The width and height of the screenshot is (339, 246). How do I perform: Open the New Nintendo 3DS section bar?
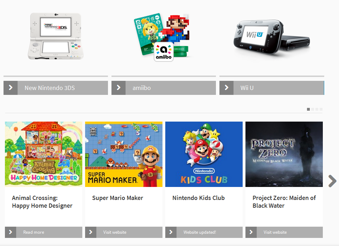(x=56, y=88)
